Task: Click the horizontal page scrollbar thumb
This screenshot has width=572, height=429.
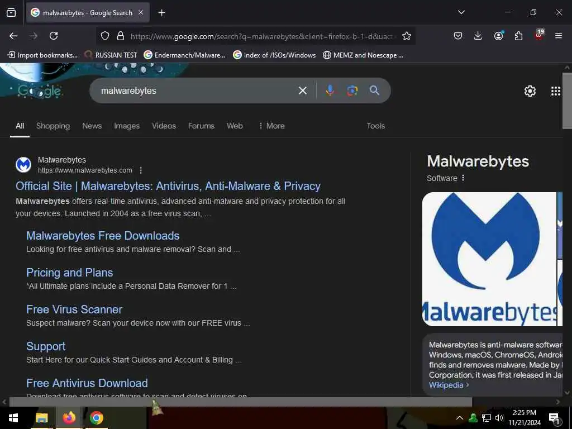Action: click(x=240, y=402)
